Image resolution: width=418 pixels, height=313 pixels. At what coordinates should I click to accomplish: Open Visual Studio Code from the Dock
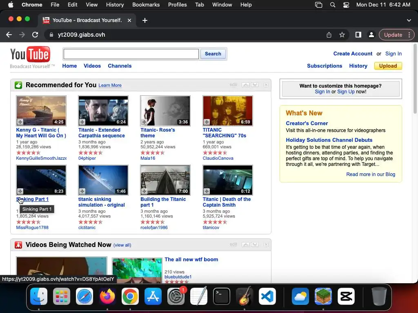pyautogui.click(x=267, y=296)
